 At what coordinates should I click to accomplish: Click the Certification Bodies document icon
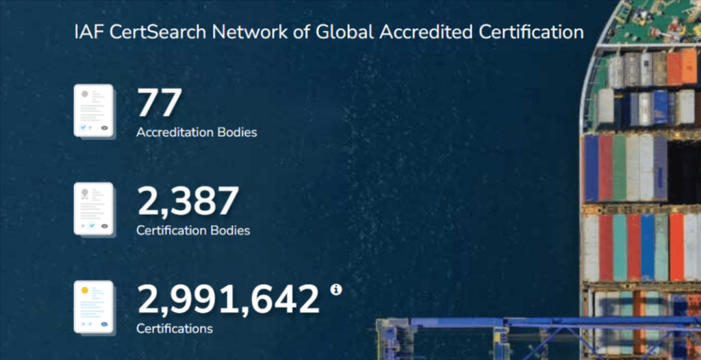tap(94, 209)
